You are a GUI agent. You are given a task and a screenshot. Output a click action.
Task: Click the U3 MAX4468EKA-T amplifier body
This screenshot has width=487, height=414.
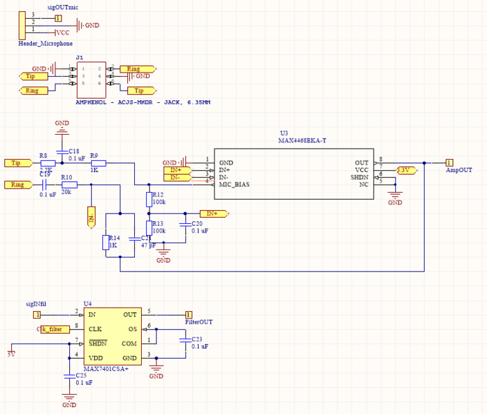(293, 173)
